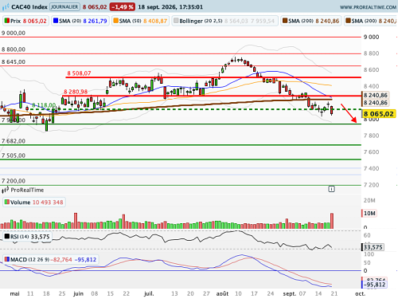The image size is (398, 299).
Task: Click the 7 505,00 support label
Action: (14, 155)
